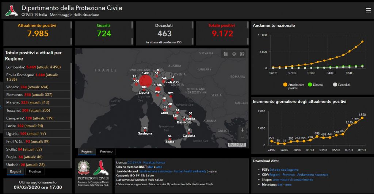Select Marche row in region list

tap(37, 102)
